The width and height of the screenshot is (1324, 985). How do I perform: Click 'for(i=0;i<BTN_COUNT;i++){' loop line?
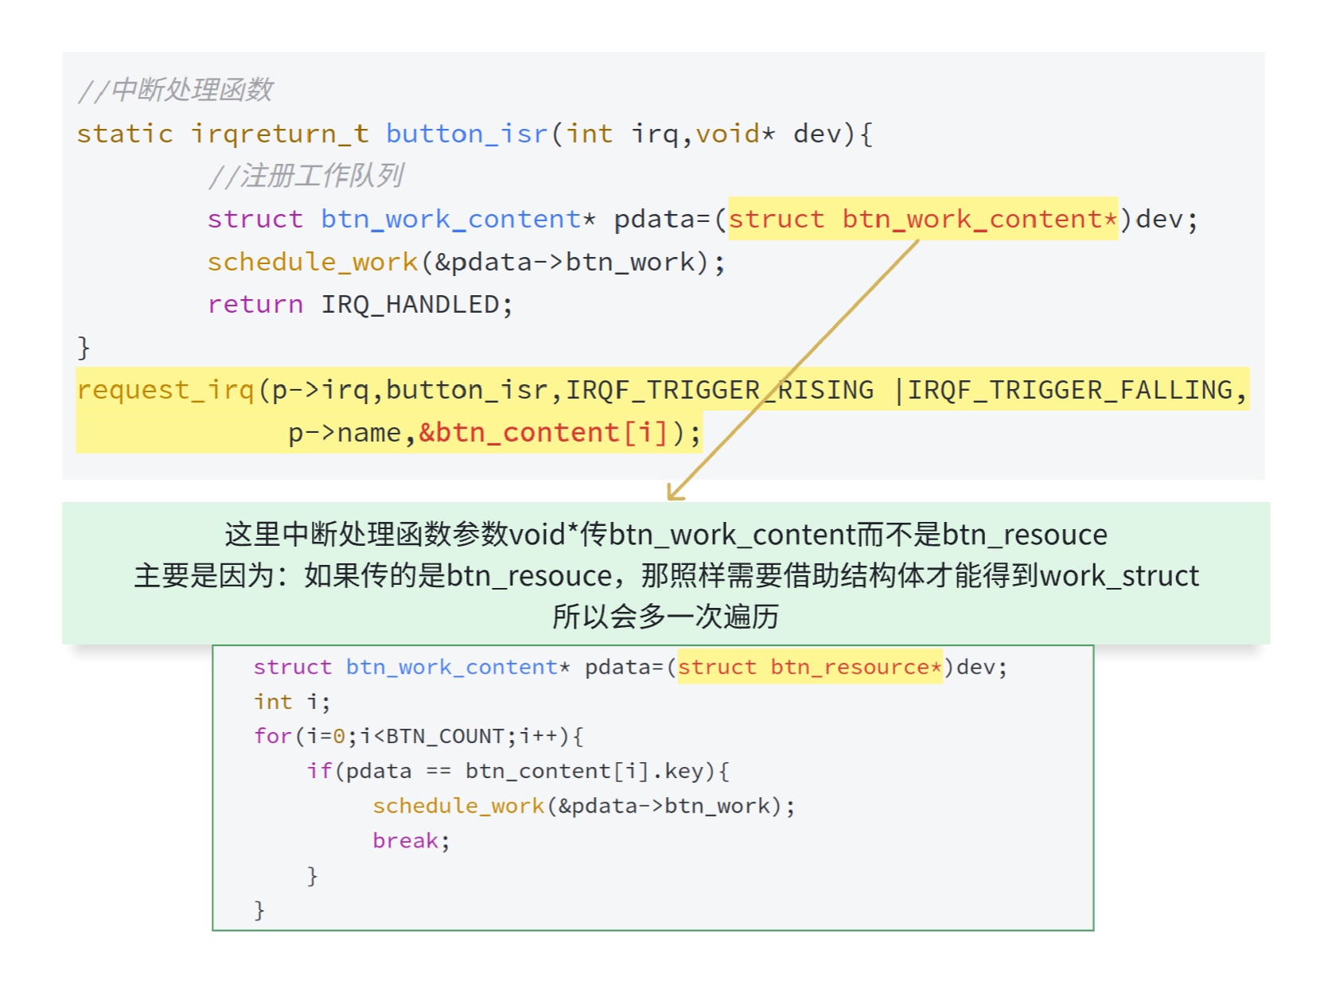(419, 736)
